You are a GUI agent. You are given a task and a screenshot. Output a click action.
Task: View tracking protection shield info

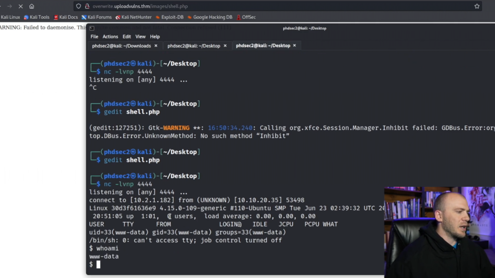pyautogui.click(x=79, y=6)
